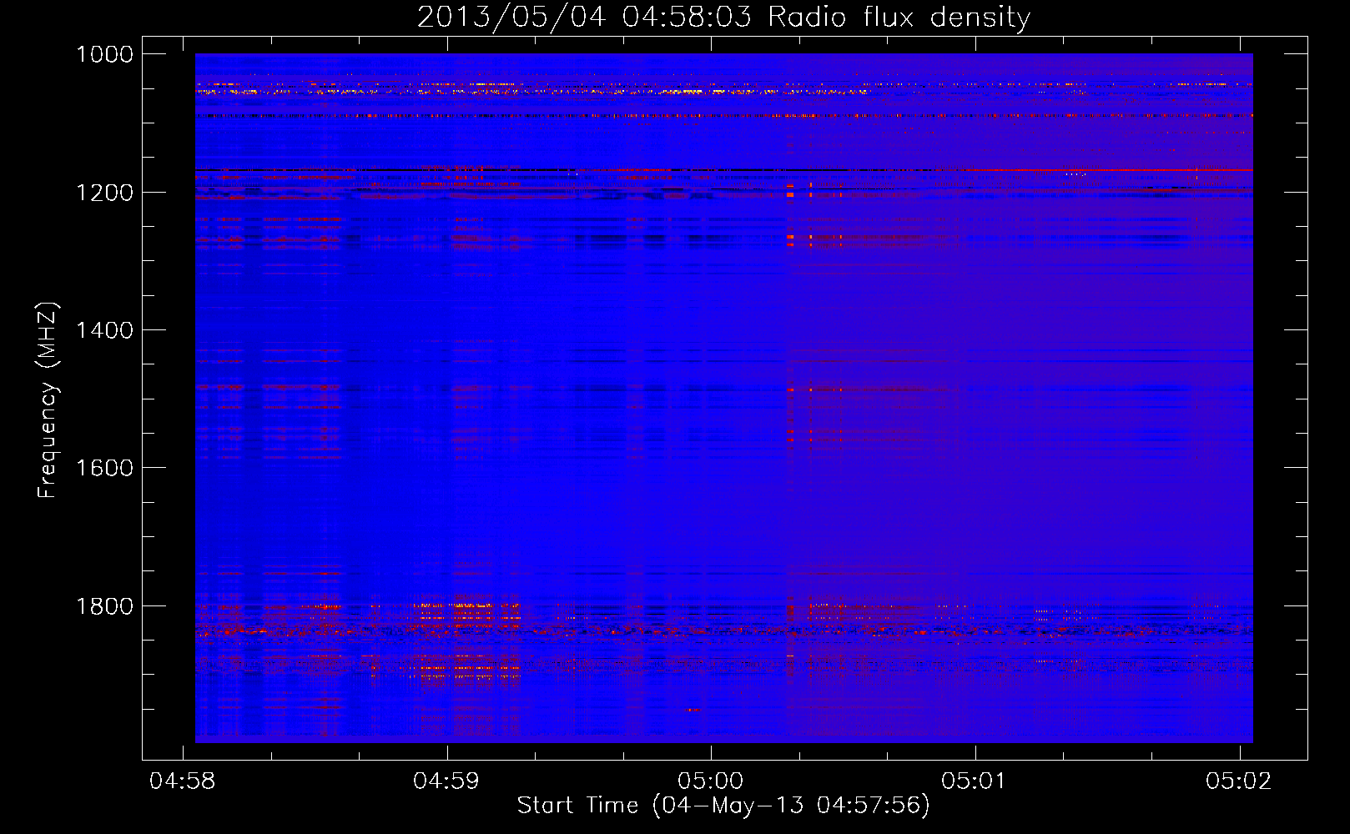1350x834 pixels.
Task: Click the 05:02 time tick label
Action: coord(1239,781)
